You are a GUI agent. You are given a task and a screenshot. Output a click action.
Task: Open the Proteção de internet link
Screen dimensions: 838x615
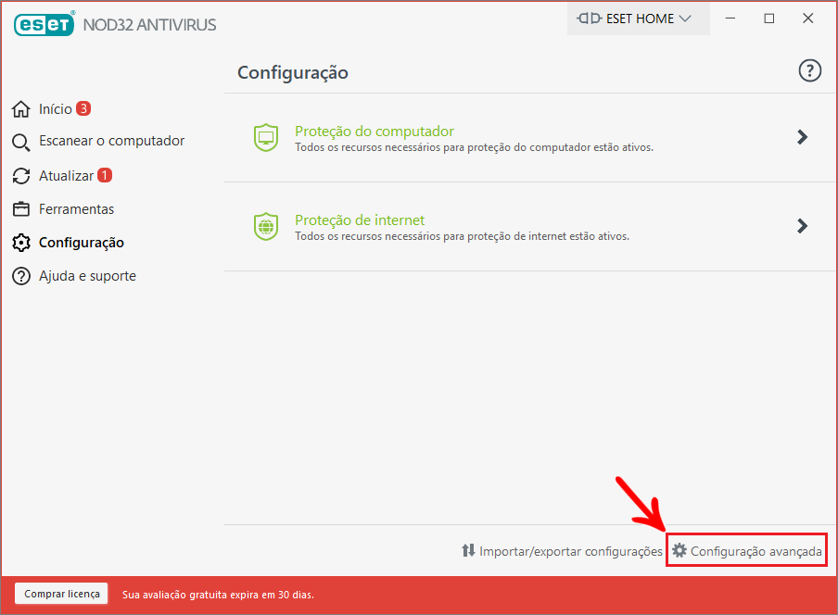point(360,220)
